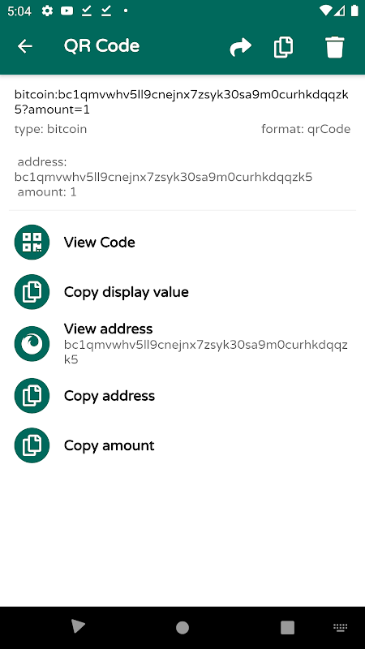
Task: Tap the Copy amount icon
Action: pyautogui.click(x=32, y=445)
